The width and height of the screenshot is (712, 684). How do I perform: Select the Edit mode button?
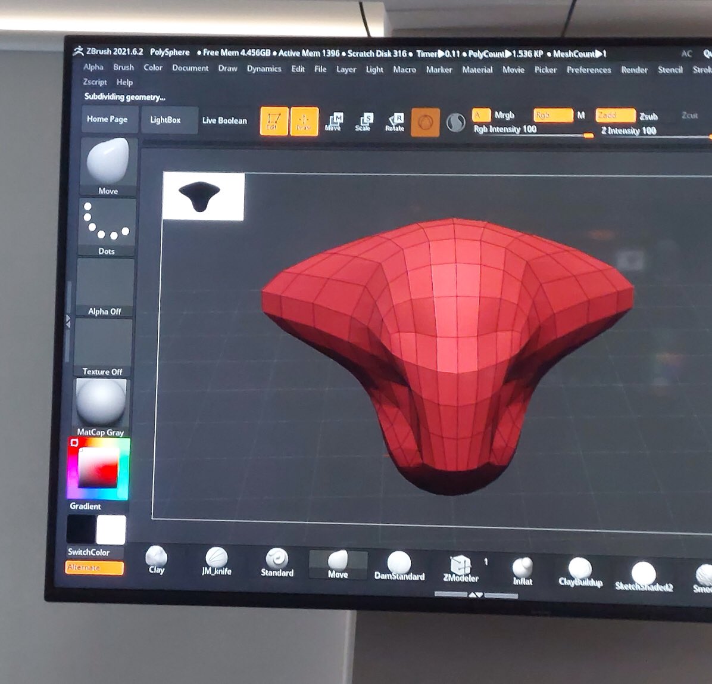point(274,121)
